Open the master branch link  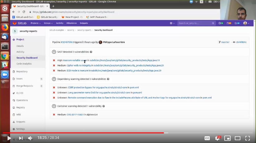point(225,42)
